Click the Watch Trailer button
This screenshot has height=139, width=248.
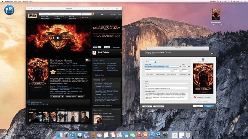pyautogui.click(x=71, y=97)
